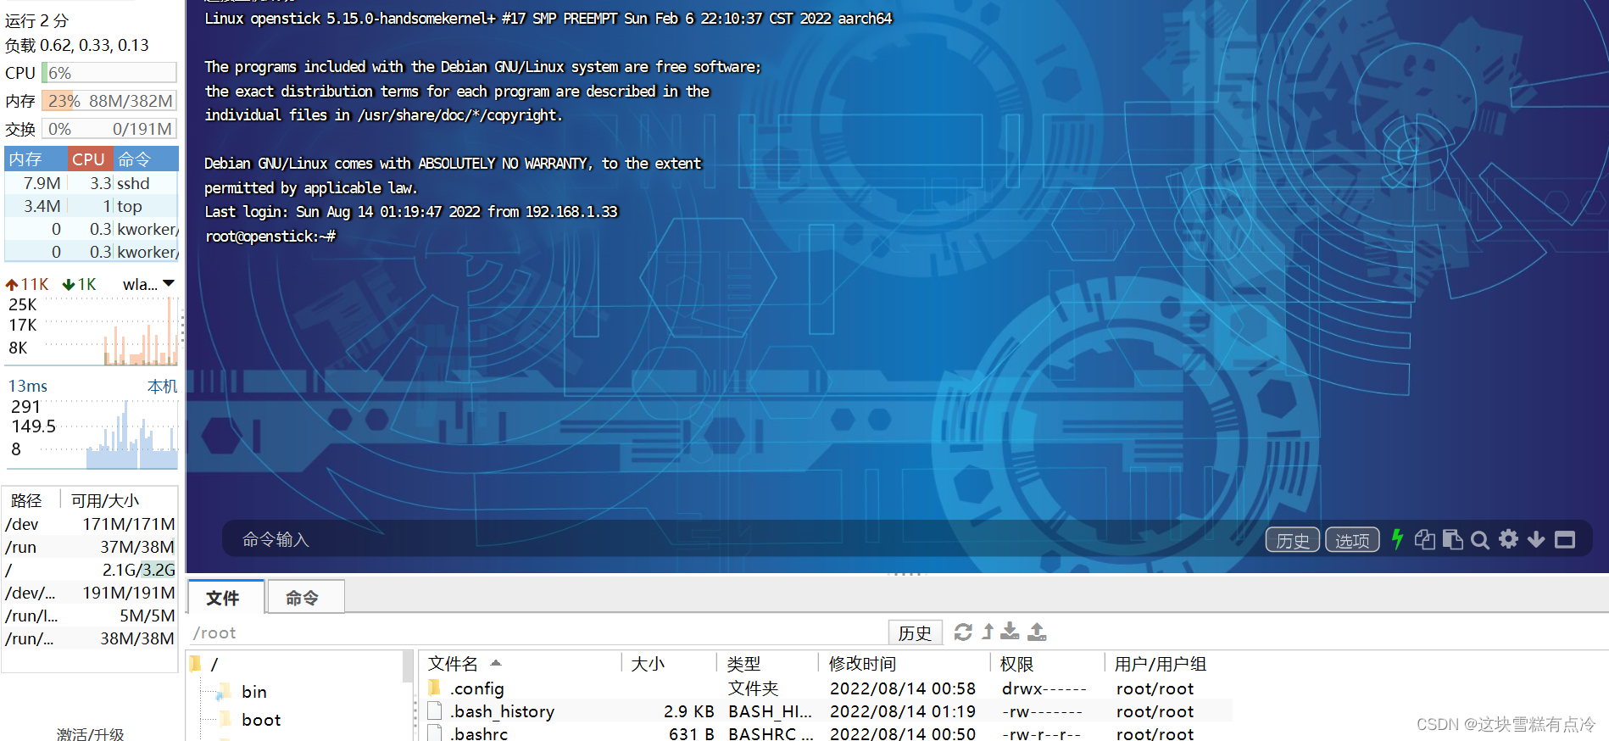1609x741 pixels.
Task: Select the boot folder in tree
Action: (x=261, y=720)
